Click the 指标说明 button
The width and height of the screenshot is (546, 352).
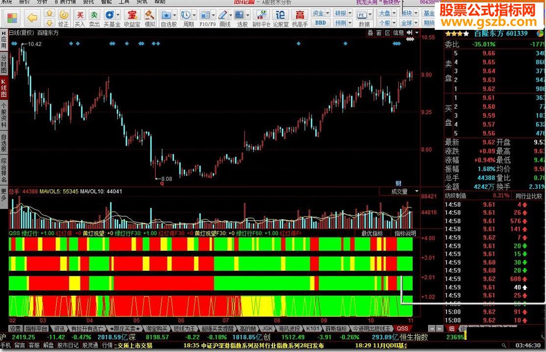point(405,234)
